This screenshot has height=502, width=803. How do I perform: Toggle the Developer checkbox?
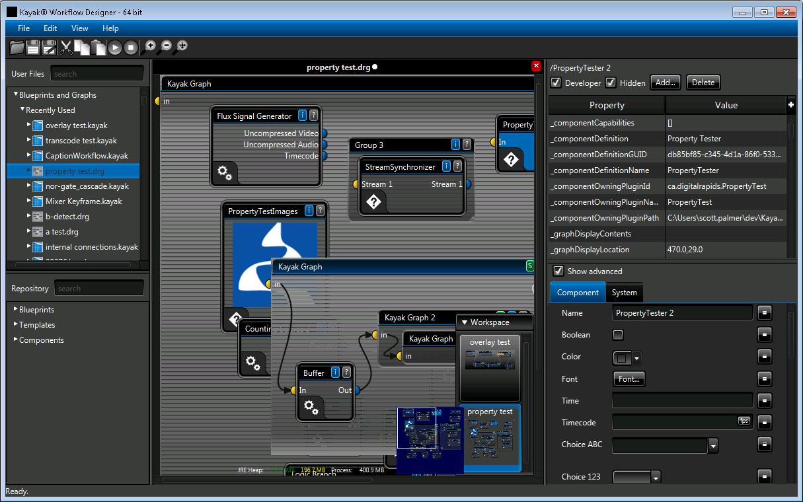pyautogui.click(x=556, y=83)
